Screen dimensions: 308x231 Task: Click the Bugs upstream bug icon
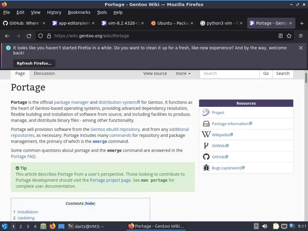coord(206,168)
